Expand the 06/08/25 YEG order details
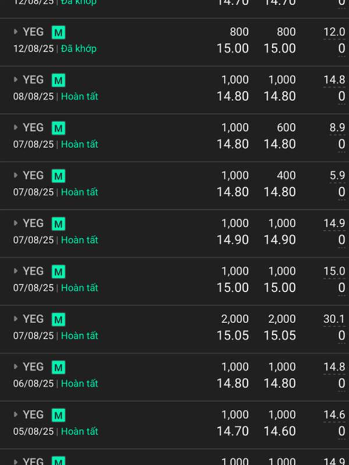Viewport: 349px width, 465px height. 16,367
